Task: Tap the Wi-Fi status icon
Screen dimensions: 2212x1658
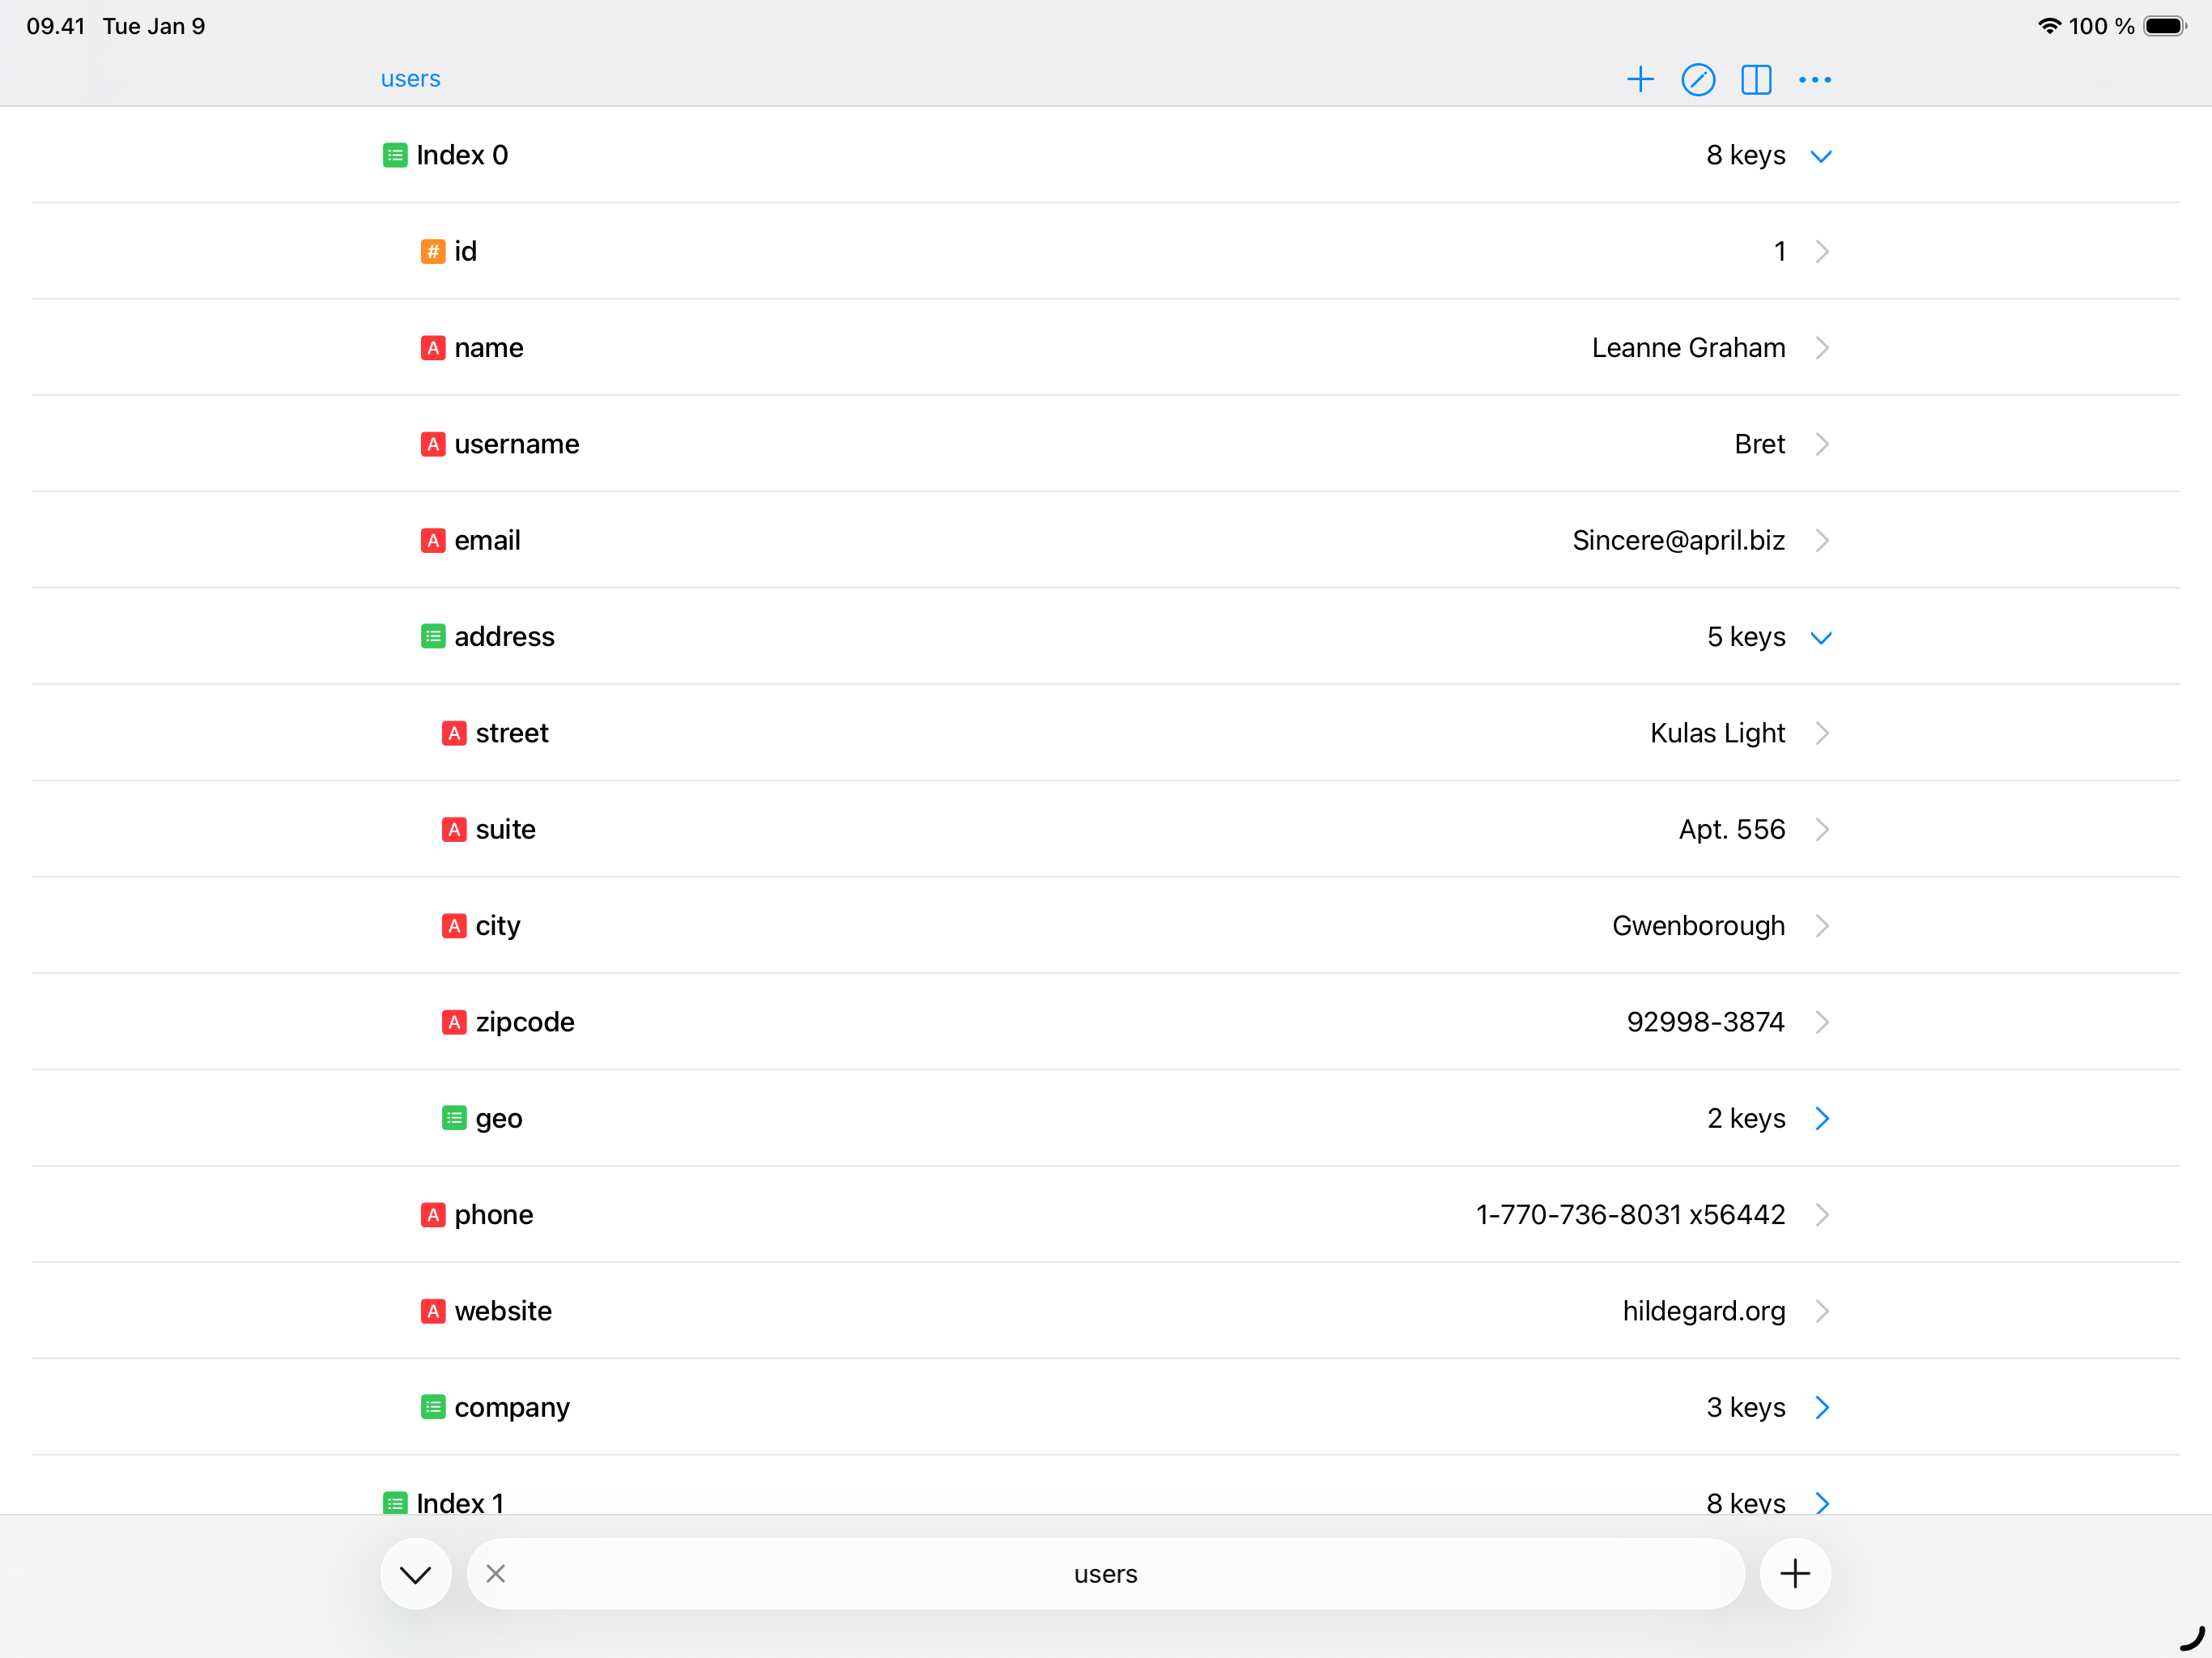Action: (x=2049, y=26)
